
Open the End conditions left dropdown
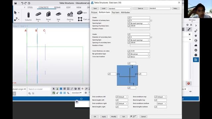pyautogui.click(x=123, y=97)
